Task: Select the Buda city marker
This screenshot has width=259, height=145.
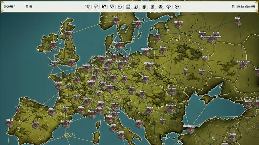Action: [x=142, y=95]
